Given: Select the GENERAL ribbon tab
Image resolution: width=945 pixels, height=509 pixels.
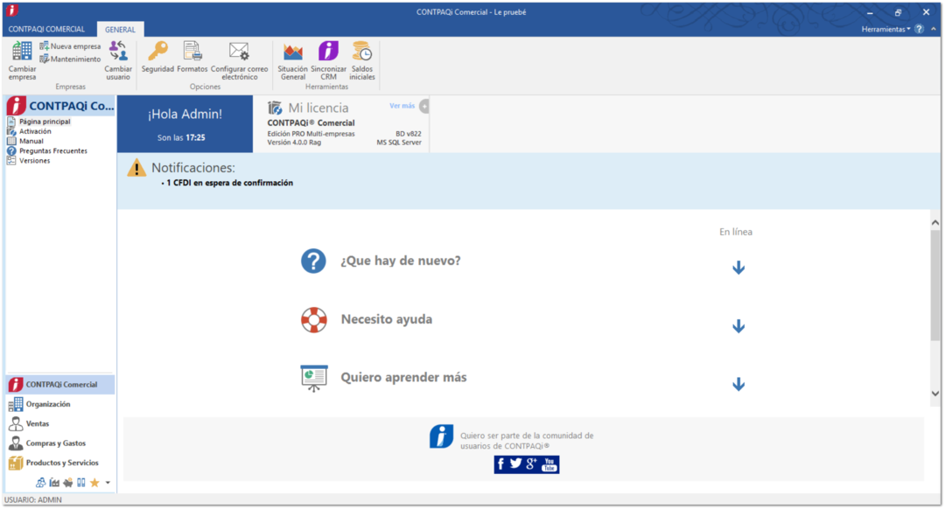Looking at the screenshot, I should [x=120, y=29].
